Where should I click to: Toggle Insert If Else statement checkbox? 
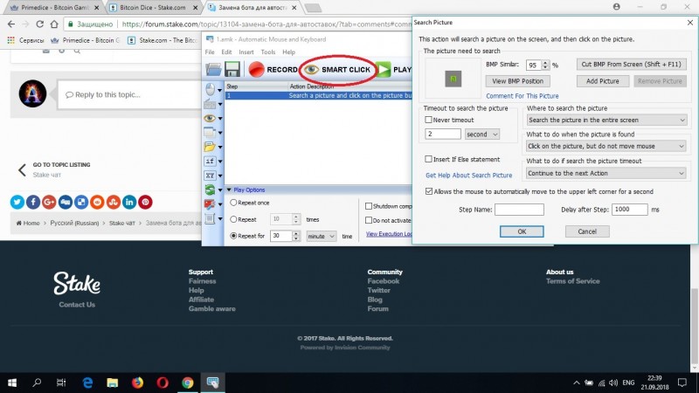428,159
